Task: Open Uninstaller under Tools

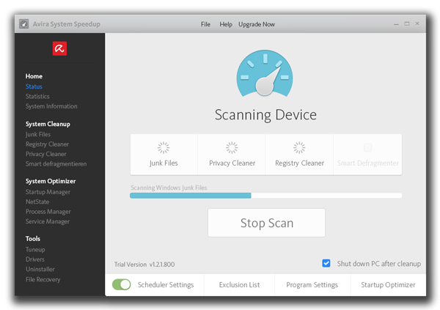Action: click(x=40, y=269)
